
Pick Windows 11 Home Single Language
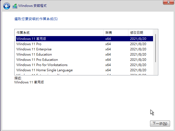click(84, 70)
